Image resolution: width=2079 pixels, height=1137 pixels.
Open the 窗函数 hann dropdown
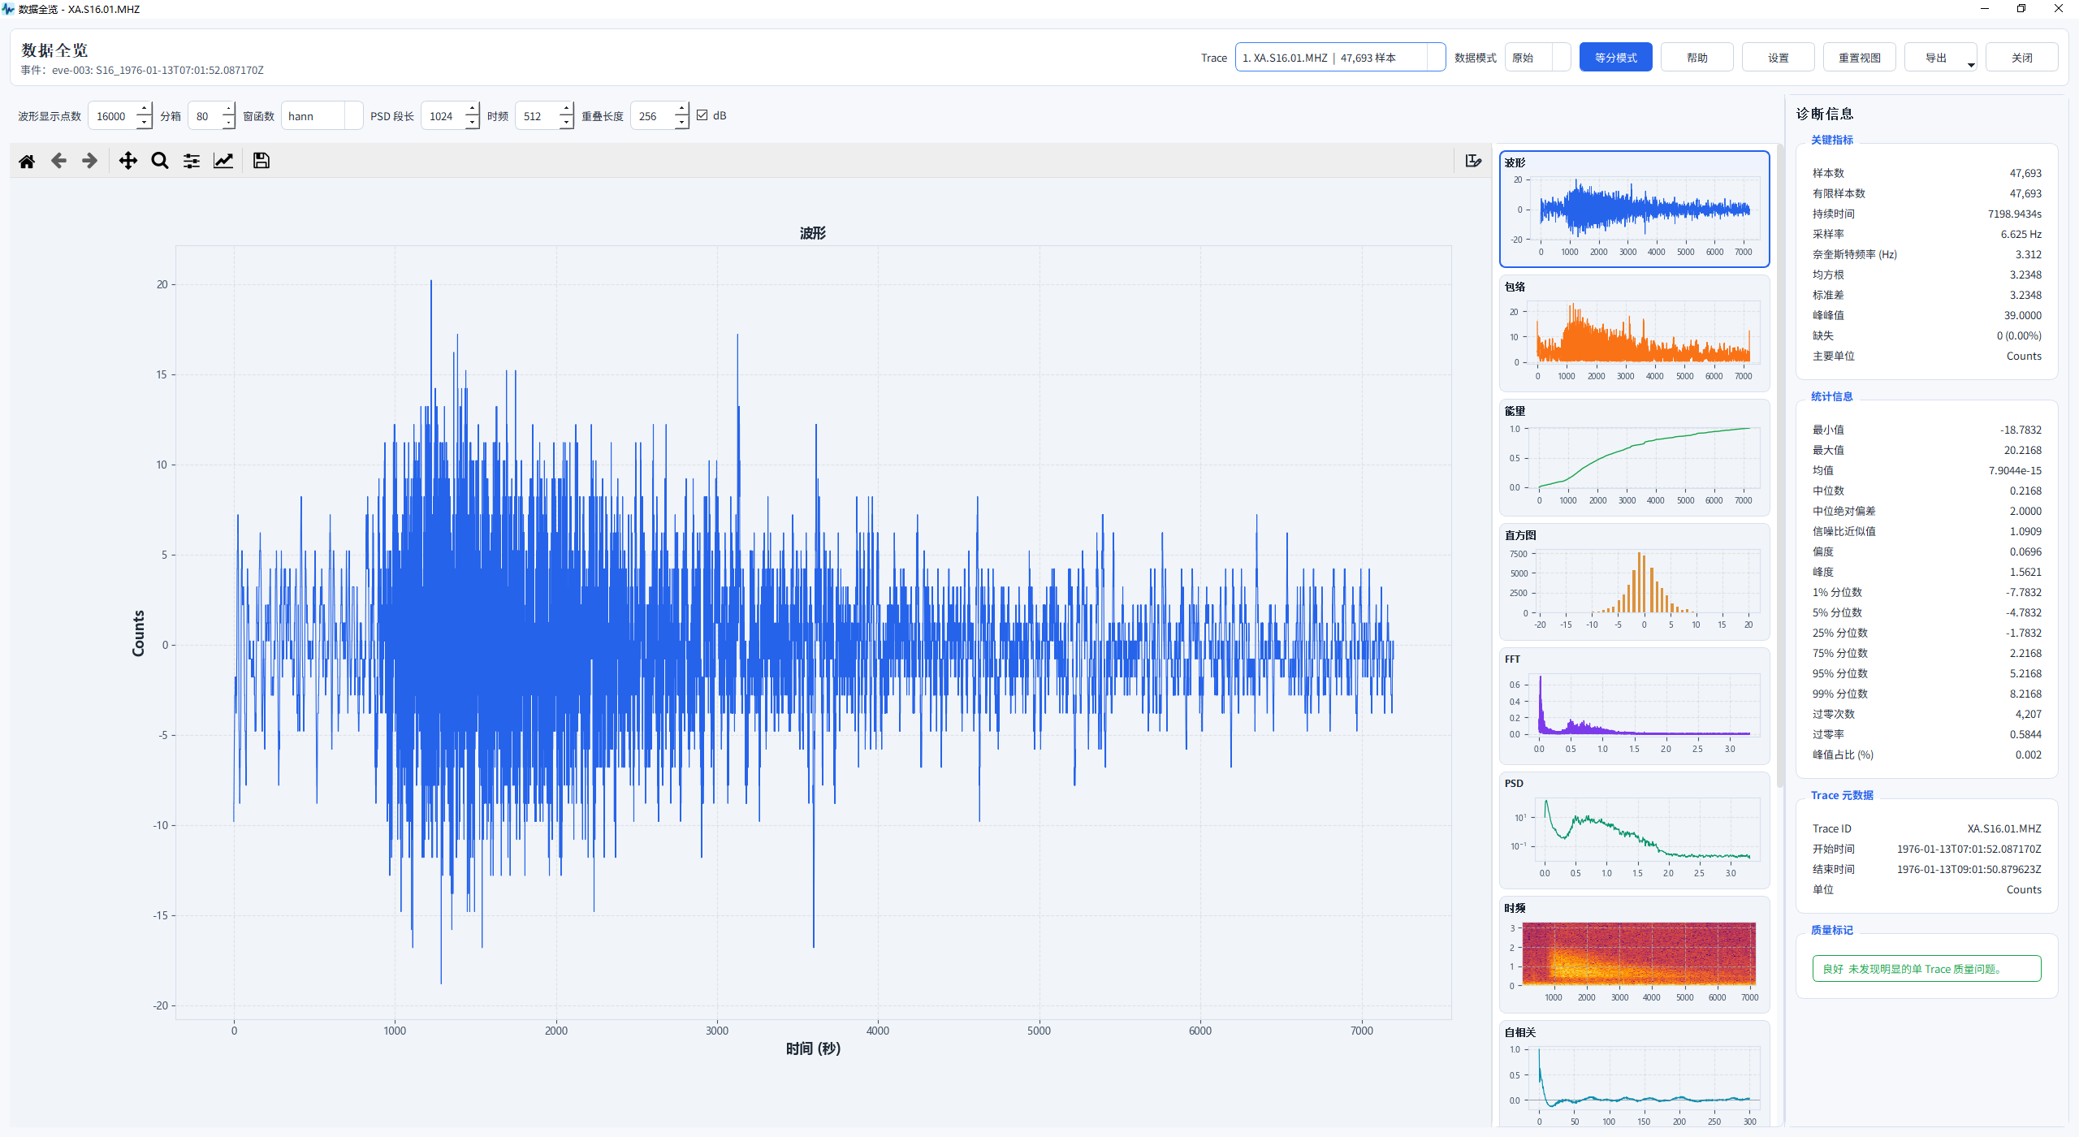[x=322, y=116]
